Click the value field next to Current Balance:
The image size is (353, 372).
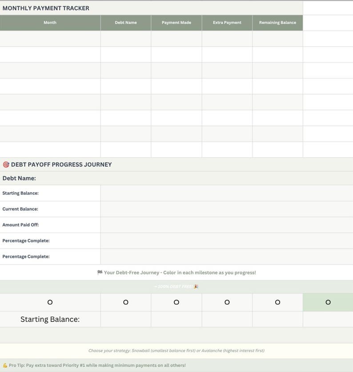[227, 209]
